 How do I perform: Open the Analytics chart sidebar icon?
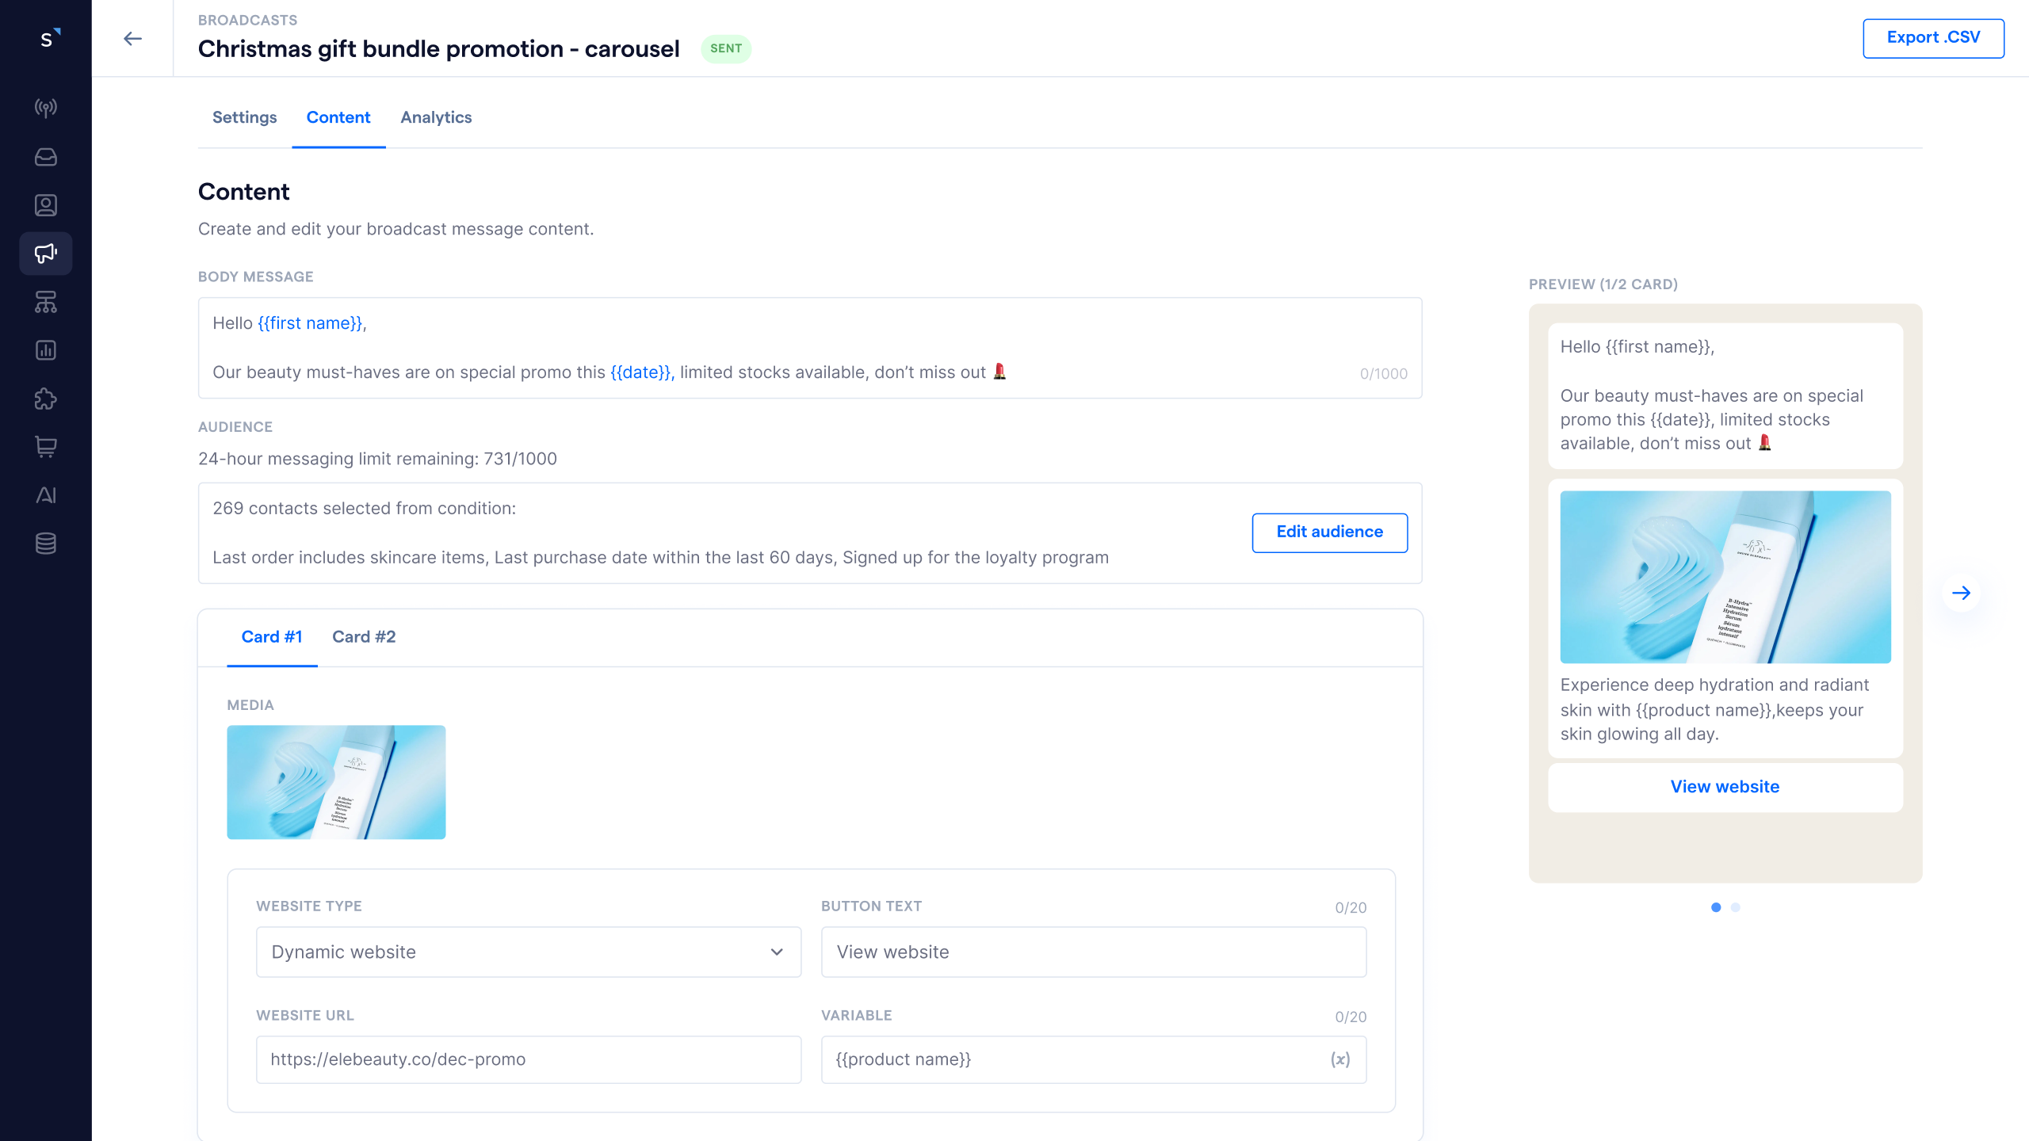point(46,350)
